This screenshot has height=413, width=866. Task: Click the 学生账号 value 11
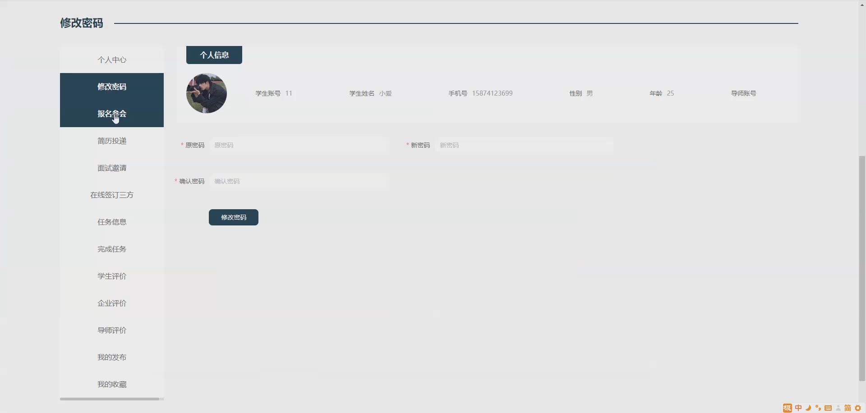tap(289, 93)
